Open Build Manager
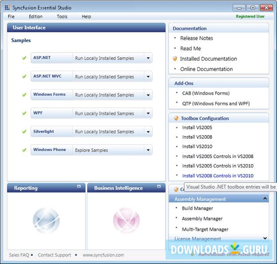The width and height of the screenshot is (277, 264). point(198,208)
